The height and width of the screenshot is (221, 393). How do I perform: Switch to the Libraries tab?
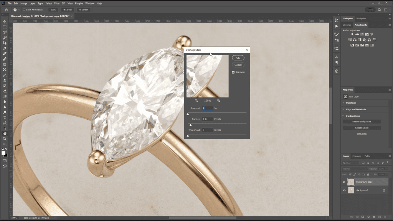click(347, 25)
